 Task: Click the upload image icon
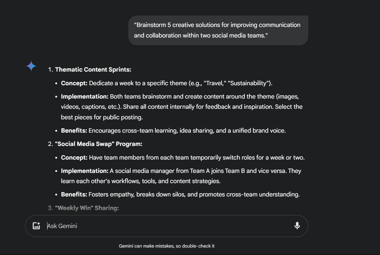[36, 226]
